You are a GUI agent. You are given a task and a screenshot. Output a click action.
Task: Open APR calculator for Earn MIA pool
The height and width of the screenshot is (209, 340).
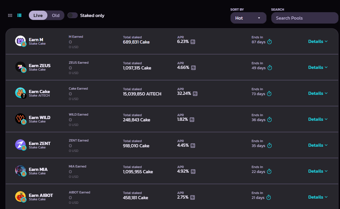point(193,172)
